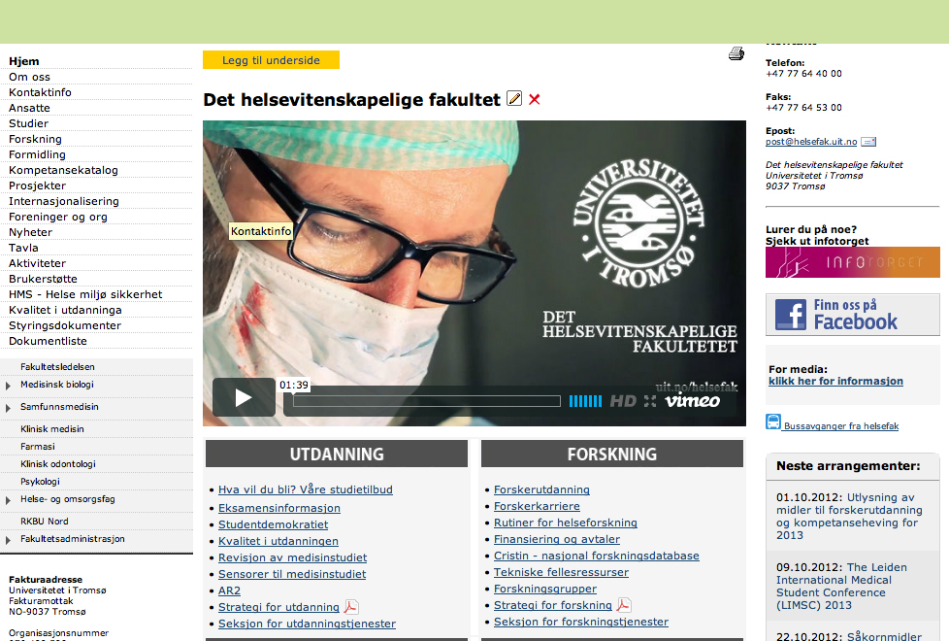Play the faculty video
This screenshot has height=641, width=949.
[x=244, y=397]
